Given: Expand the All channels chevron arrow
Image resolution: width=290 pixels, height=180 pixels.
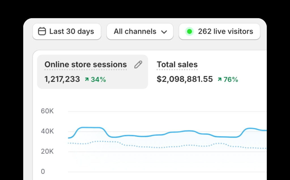Looking at the screenshot, I should [x=164, y=32].
